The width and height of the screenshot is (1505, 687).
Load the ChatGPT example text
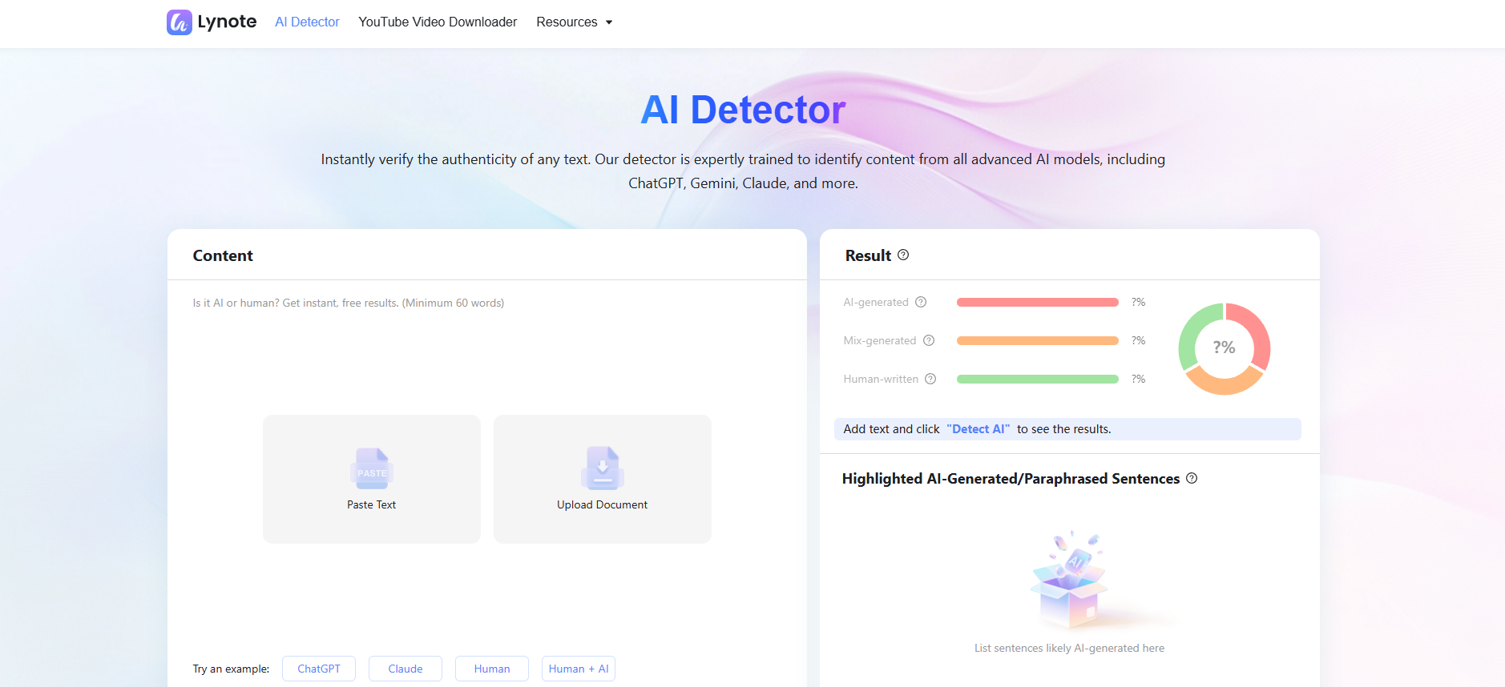click(x=319, y=669)
